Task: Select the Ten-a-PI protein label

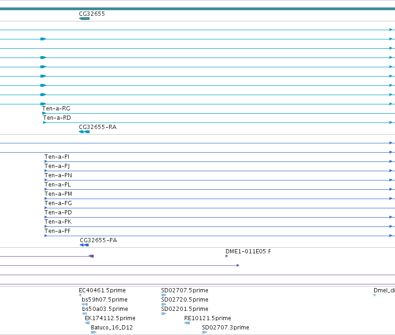Action: pos(57,157)
